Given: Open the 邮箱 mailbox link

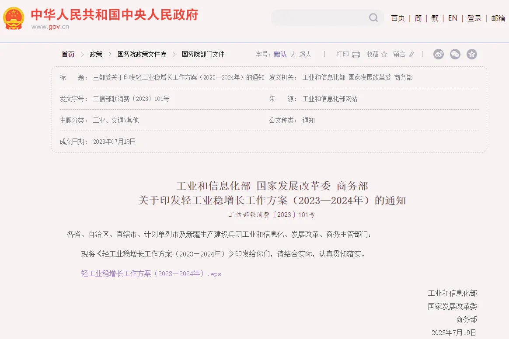Looking at the screenshot, I should 498,18.
